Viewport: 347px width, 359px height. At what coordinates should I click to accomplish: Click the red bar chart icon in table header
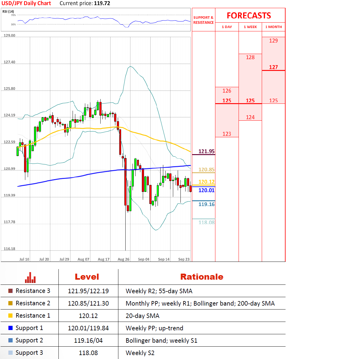tap(30, 278)
